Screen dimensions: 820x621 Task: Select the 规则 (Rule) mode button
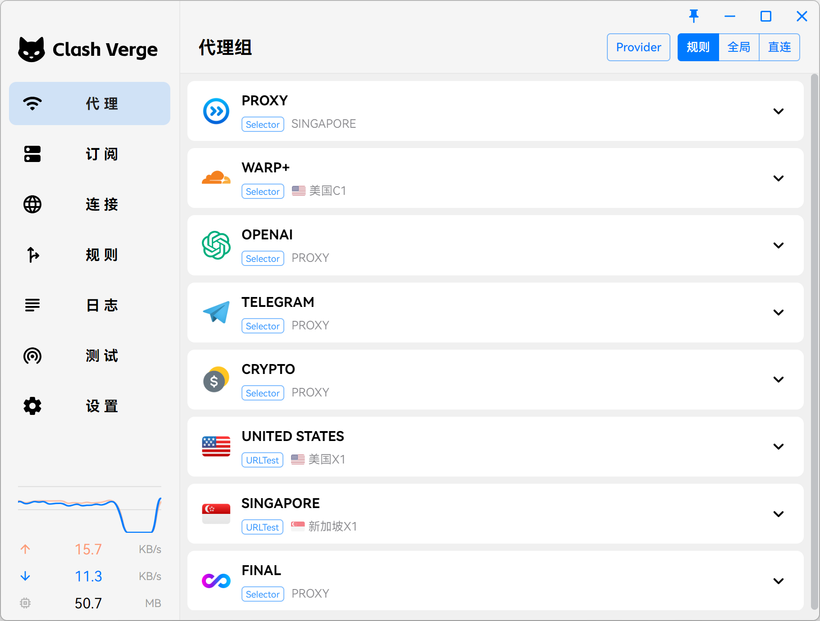pyautogui.click(x=698, y=47)
